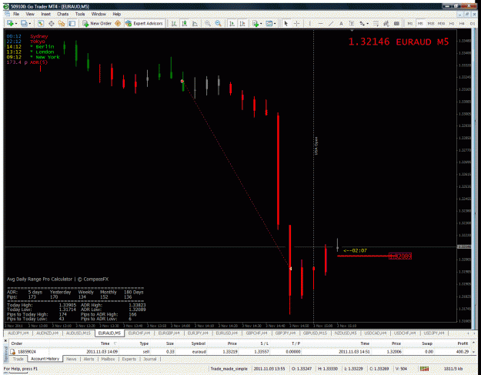Switch the chart to the H1 timeframe
The image size is (481, 375).
point(452,23)
